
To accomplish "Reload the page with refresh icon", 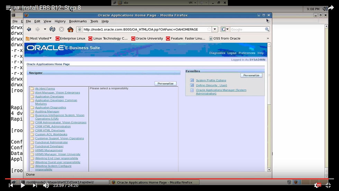I will tap(52, 29).
